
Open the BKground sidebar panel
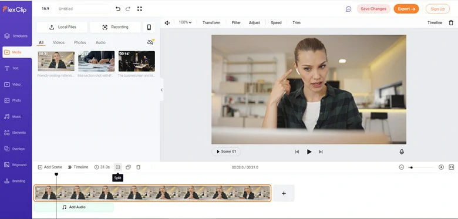16,164
